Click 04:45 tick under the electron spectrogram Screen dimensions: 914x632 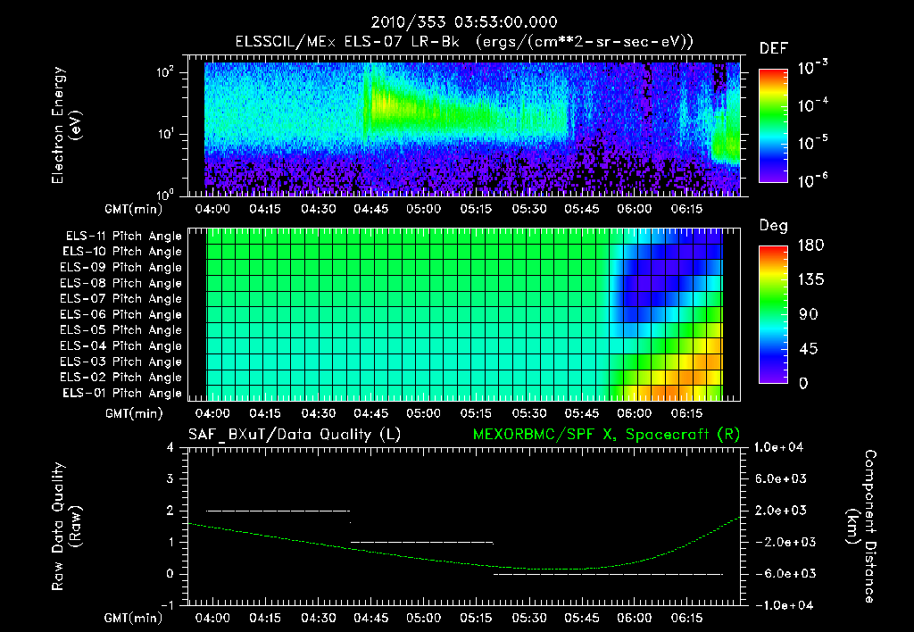(370, 209)
